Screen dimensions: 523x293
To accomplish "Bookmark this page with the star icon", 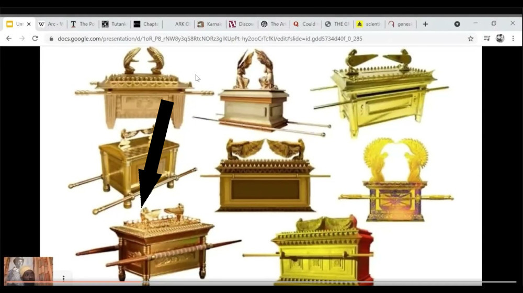I will 471,39.
